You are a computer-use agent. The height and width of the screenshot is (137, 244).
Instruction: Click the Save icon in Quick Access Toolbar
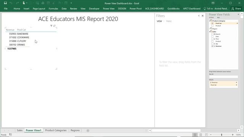pyautogui.click(x=5, y=3)
